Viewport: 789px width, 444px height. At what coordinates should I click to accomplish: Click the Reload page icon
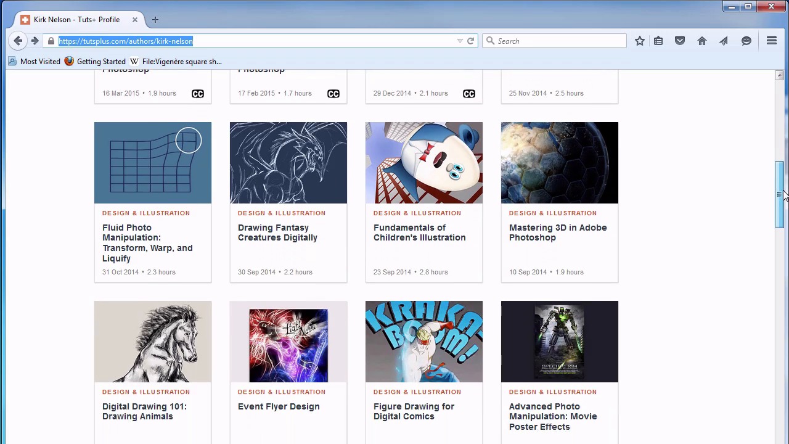tap(470, 41)
